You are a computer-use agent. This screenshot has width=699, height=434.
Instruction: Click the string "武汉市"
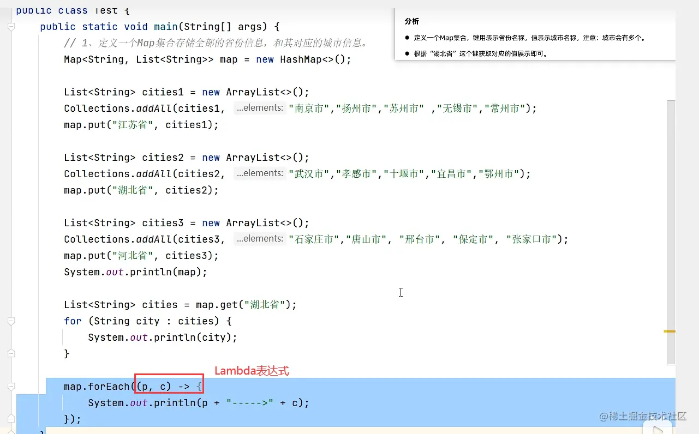click(310, 173)
